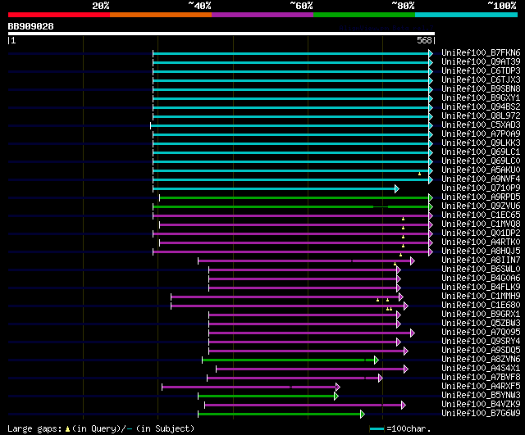525x435 pixels.
Task: Click the UniRef100_Q69LC1 label
Action: 481,152
